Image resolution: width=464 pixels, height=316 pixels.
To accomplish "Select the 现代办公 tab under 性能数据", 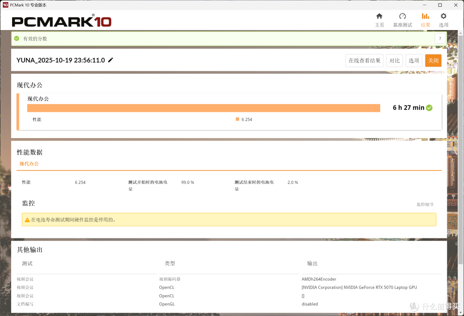I will [29, 164].
